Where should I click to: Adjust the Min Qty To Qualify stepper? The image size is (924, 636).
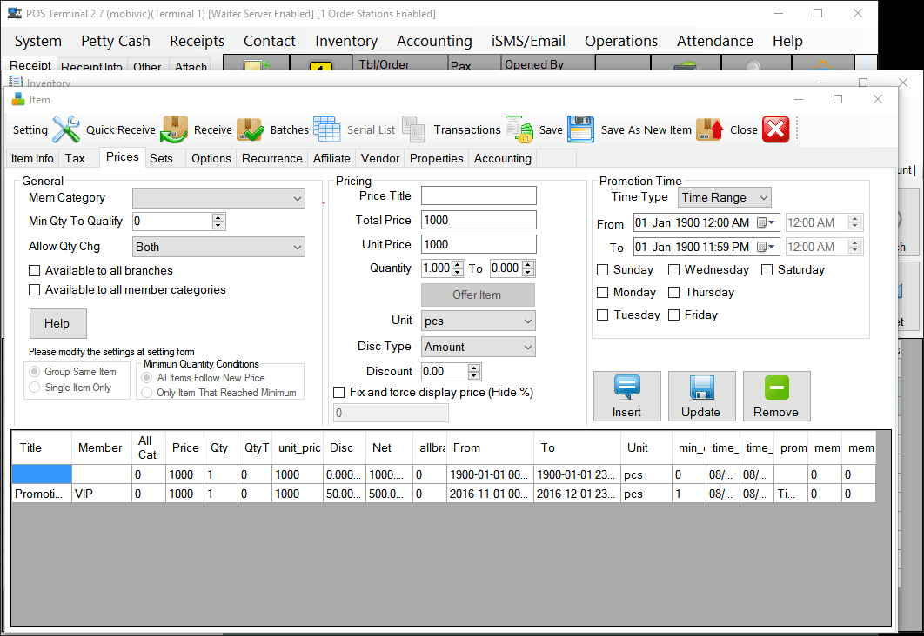click(x=218, y=222)
